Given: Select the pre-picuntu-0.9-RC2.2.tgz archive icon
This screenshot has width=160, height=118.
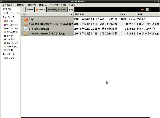Looking at the screenshot, I should pyautogui.click(x=26, y=34).
